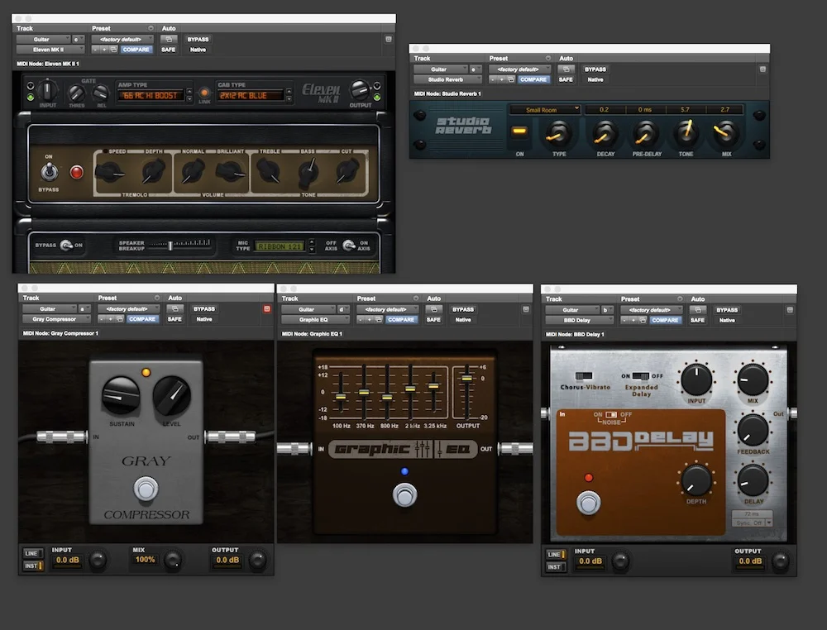Click Preset header in Eleven MK II window
This screenshot has height=630, width=827.
pyautogui.click(x=101, y=28)
